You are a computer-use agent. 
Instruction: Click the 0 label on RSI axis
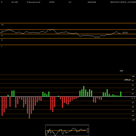pos(1,47)
